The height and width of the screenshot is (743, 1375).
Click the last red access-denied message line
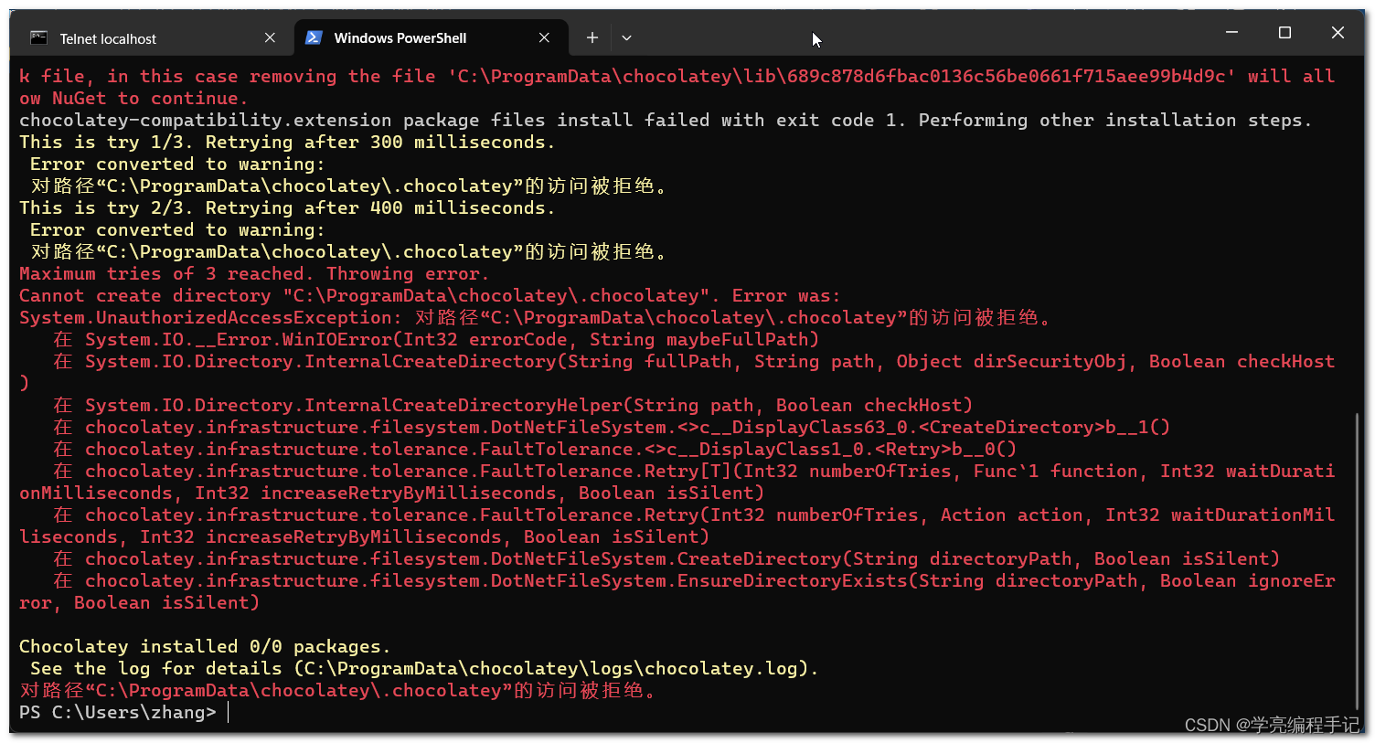coord(338,690)
